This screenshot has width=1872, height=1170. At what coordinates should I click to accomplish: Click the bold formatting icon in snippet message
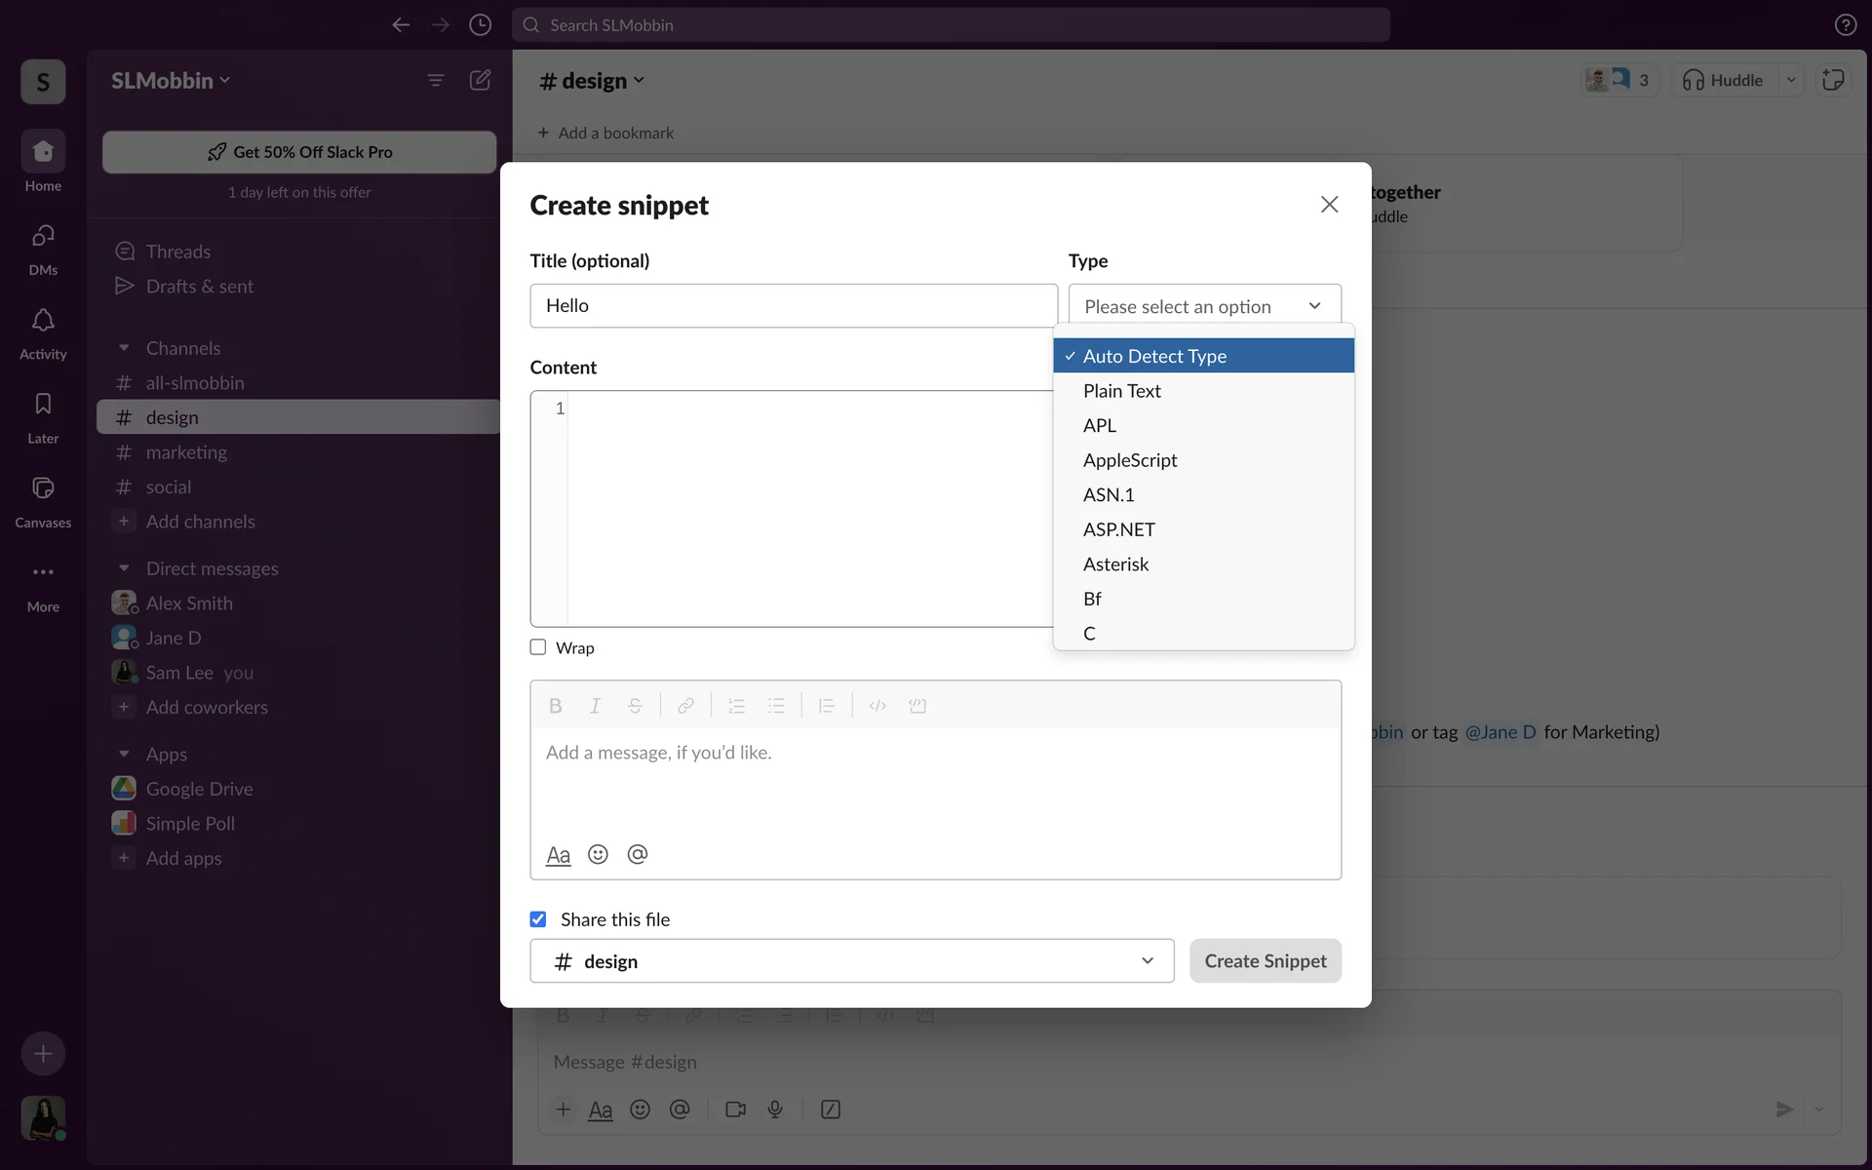coord(556,706)
